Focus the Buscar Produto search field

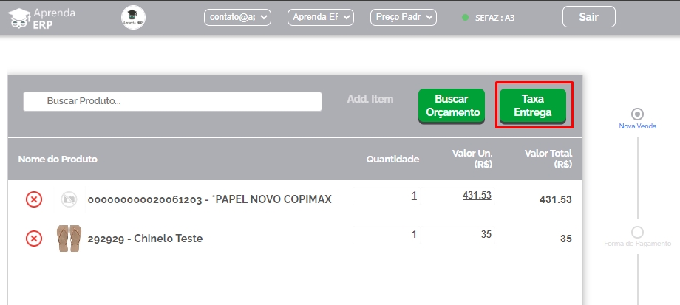click(172, 101)
